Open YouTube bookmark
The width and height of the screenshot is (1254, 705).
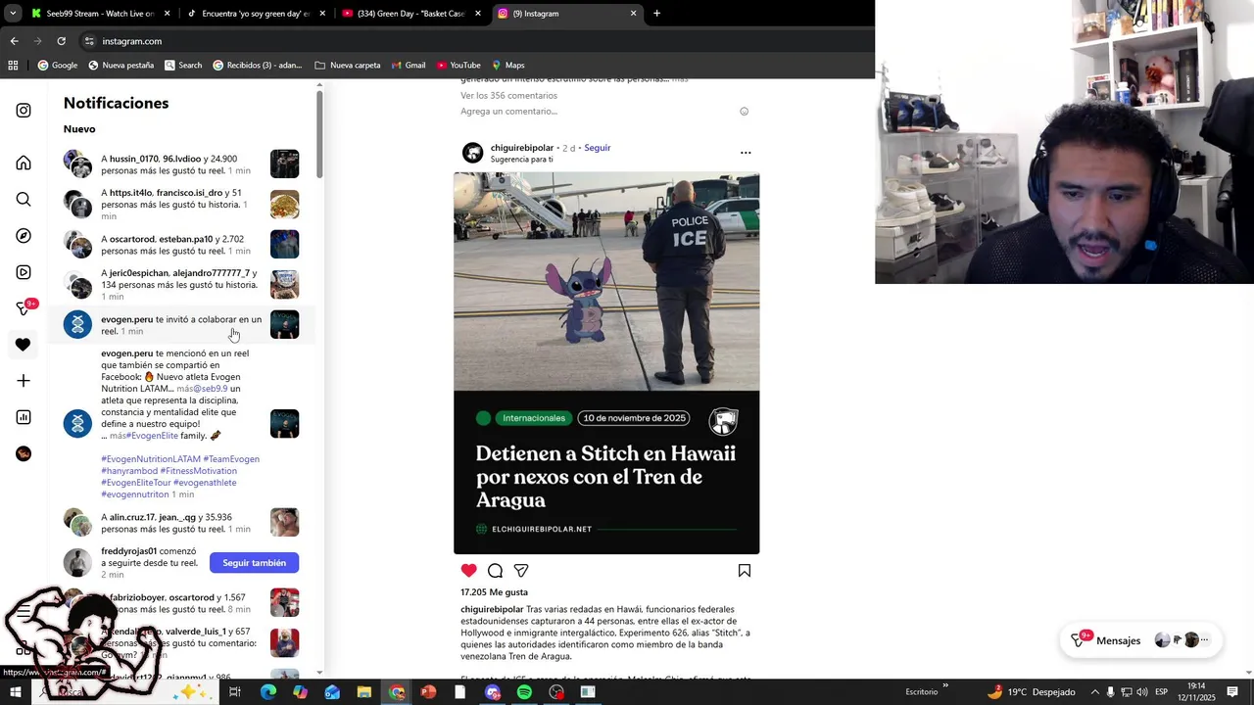coord(458,66)
